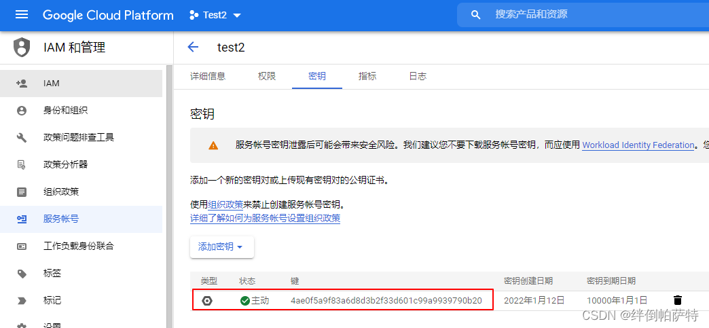709x328 pixels.
Task: Click the document-search icon for 政策分析器
Action: pos(22,164)
